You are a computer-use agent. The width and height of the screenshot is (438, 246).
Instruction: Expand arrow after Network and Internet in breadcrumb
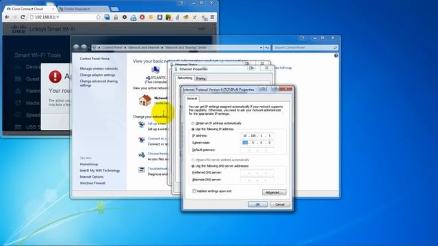coord(162,48)
